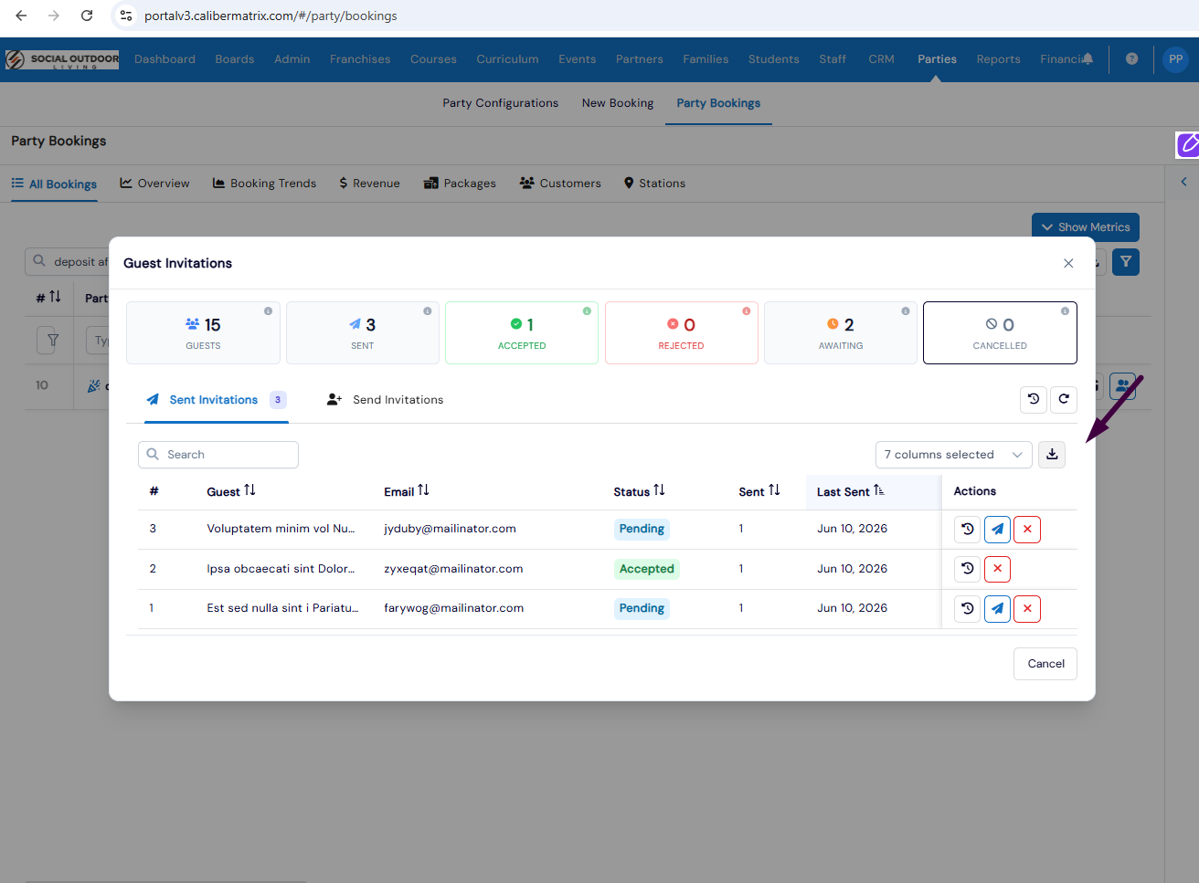Sort the table by Guest column
Viewport: 1199px width, 883px height.
pos(231,491)
